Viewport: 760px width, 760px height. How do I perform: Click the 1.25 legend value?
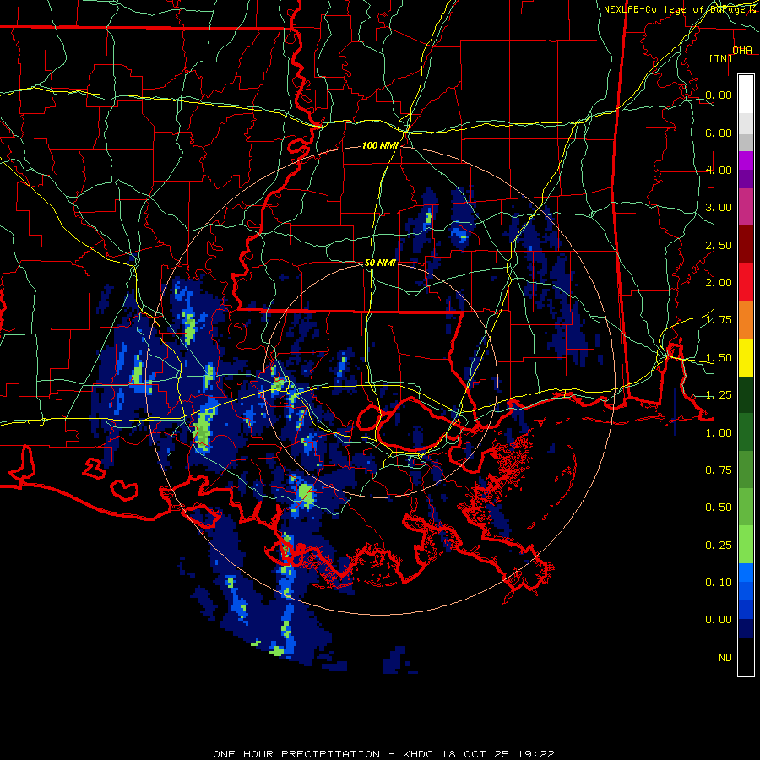(x=719, y=395)
